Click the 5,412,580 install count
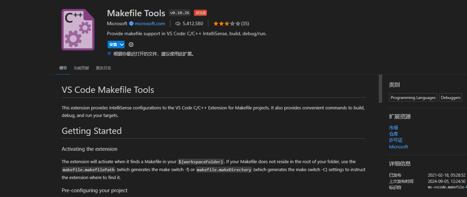467x197 pixels. point(193,23)
